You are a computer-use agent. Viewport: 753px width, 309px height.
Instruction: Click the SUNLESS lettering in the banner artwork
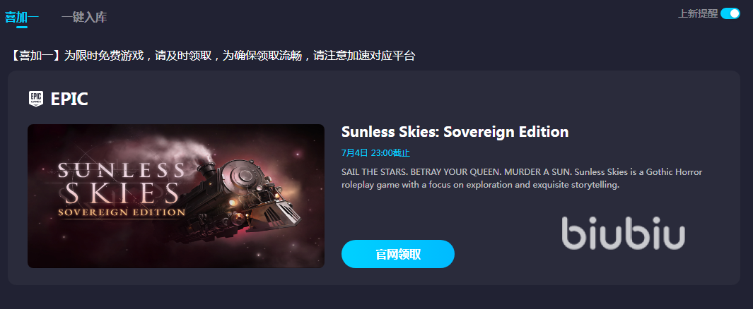click(122, 169)
